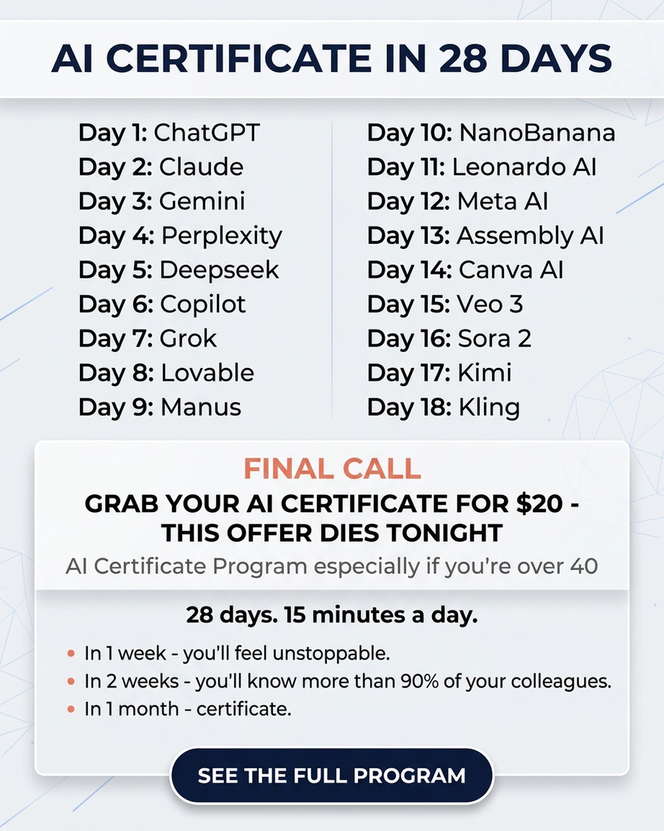Choose the Day 4: Perplexity item

[181, 236]
